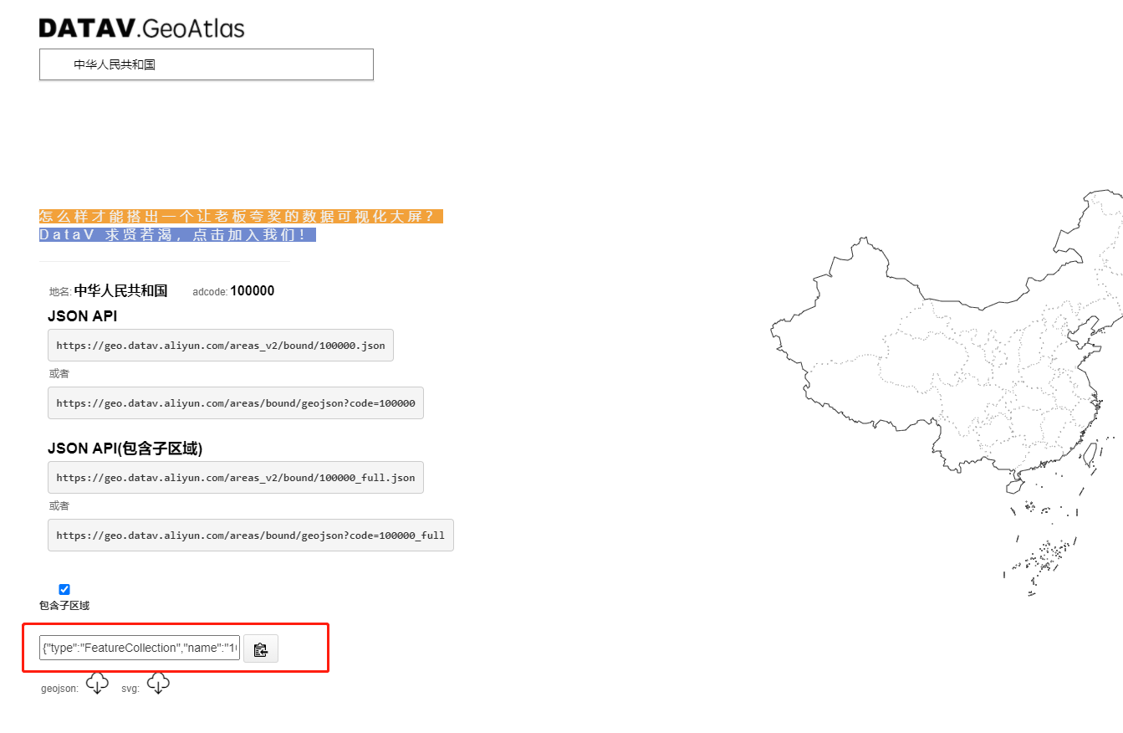Click the 地名 label 中华人民共和国
Viewport: 1123px width, 733px height.
120,290
